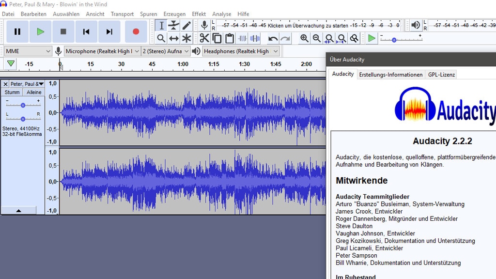
Task: Click the Trim Audio icon
Action: click(242, 38)
